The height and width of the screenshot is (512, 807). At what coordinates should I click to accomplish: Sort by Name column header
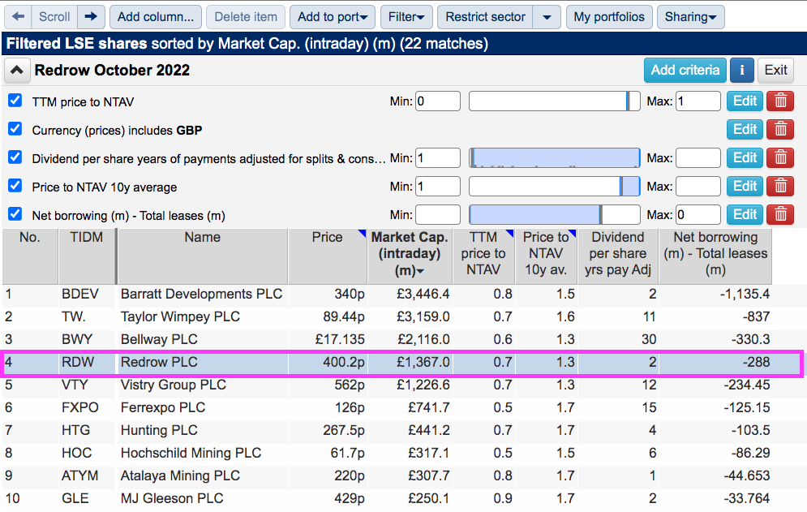(x=203, y=256)
